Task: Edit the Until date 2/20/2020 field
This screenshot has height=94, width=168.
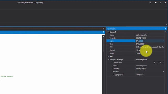Action: 150,44
